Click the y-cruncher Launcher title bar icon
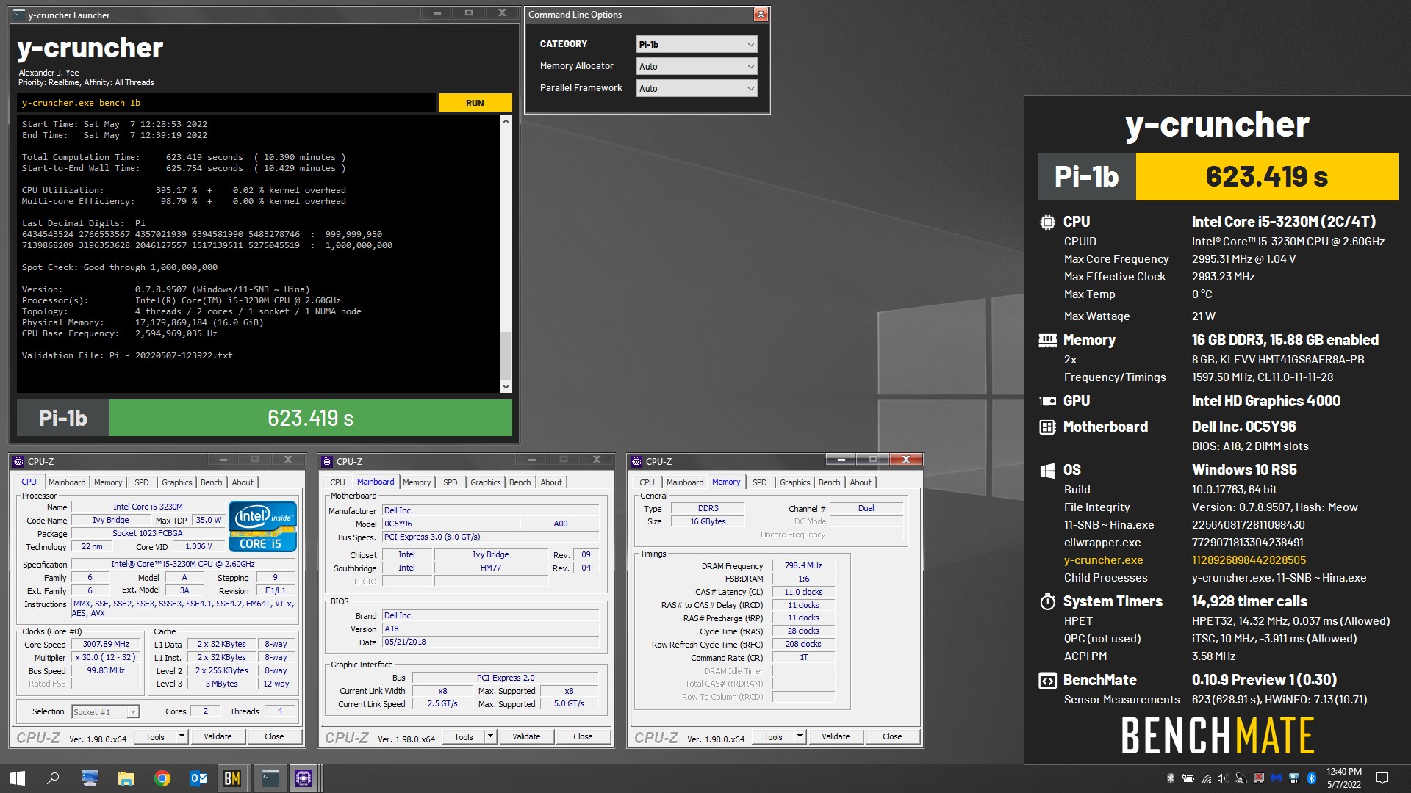The height and width of the screenshot is (793, 1411). pos(19,15)
